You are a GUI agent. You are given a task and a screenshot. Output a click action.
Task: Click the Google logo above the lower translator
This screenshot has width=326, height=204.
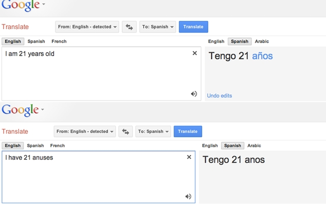19,110
